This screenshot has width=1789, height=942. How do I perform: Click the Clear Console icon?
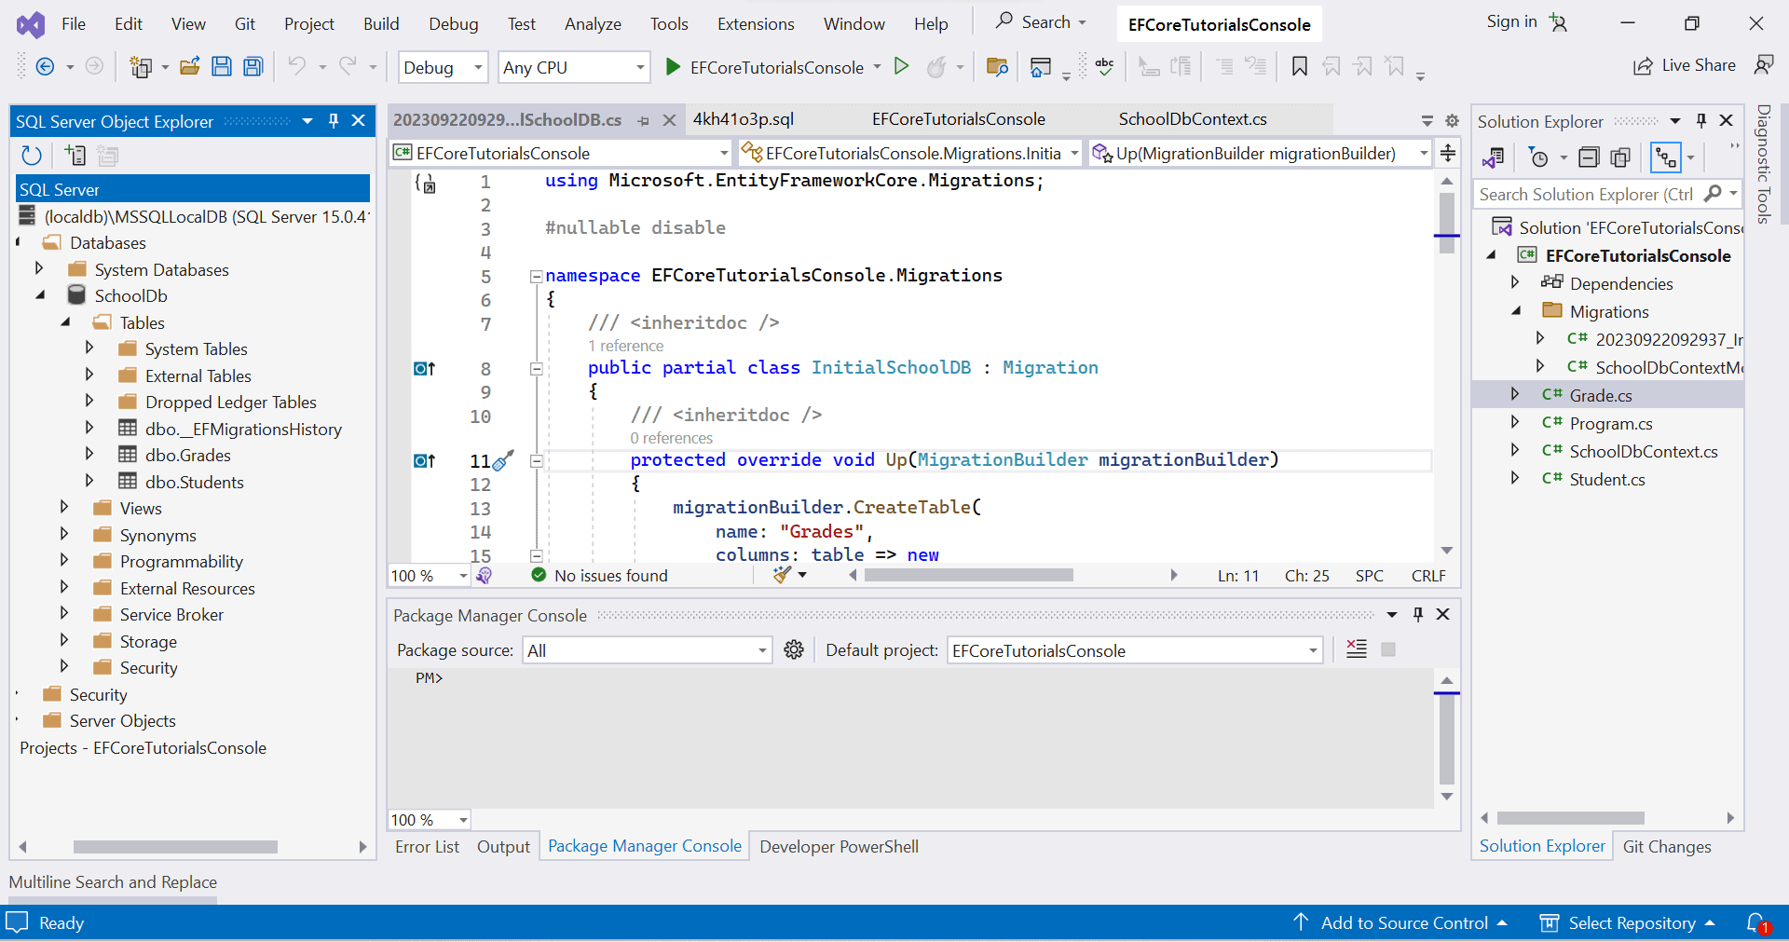point(1357,649)
